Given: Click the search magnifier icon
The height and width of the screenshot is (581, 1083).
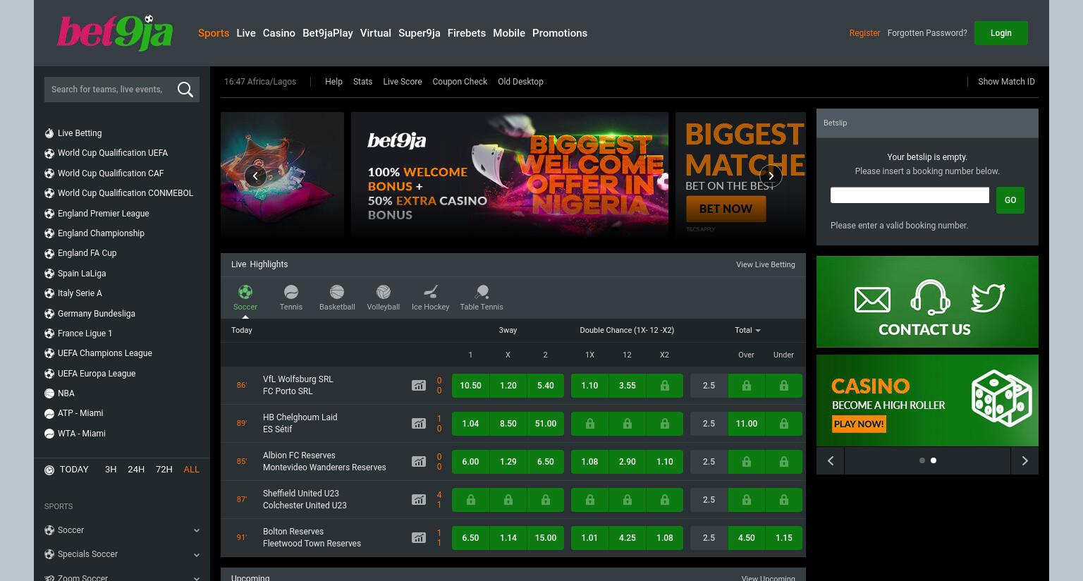Looking at the screenshot, I should [x=185, y=90].
